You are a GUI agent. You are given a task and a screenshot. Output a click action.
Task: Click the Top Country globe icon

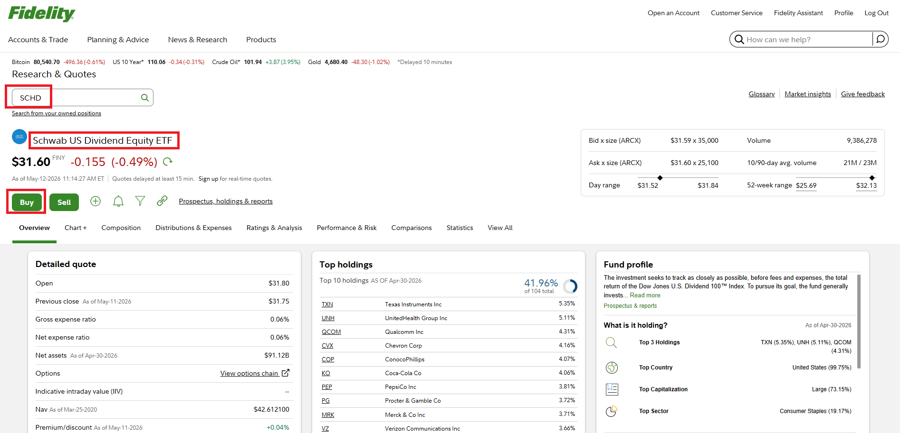(612, 368)
